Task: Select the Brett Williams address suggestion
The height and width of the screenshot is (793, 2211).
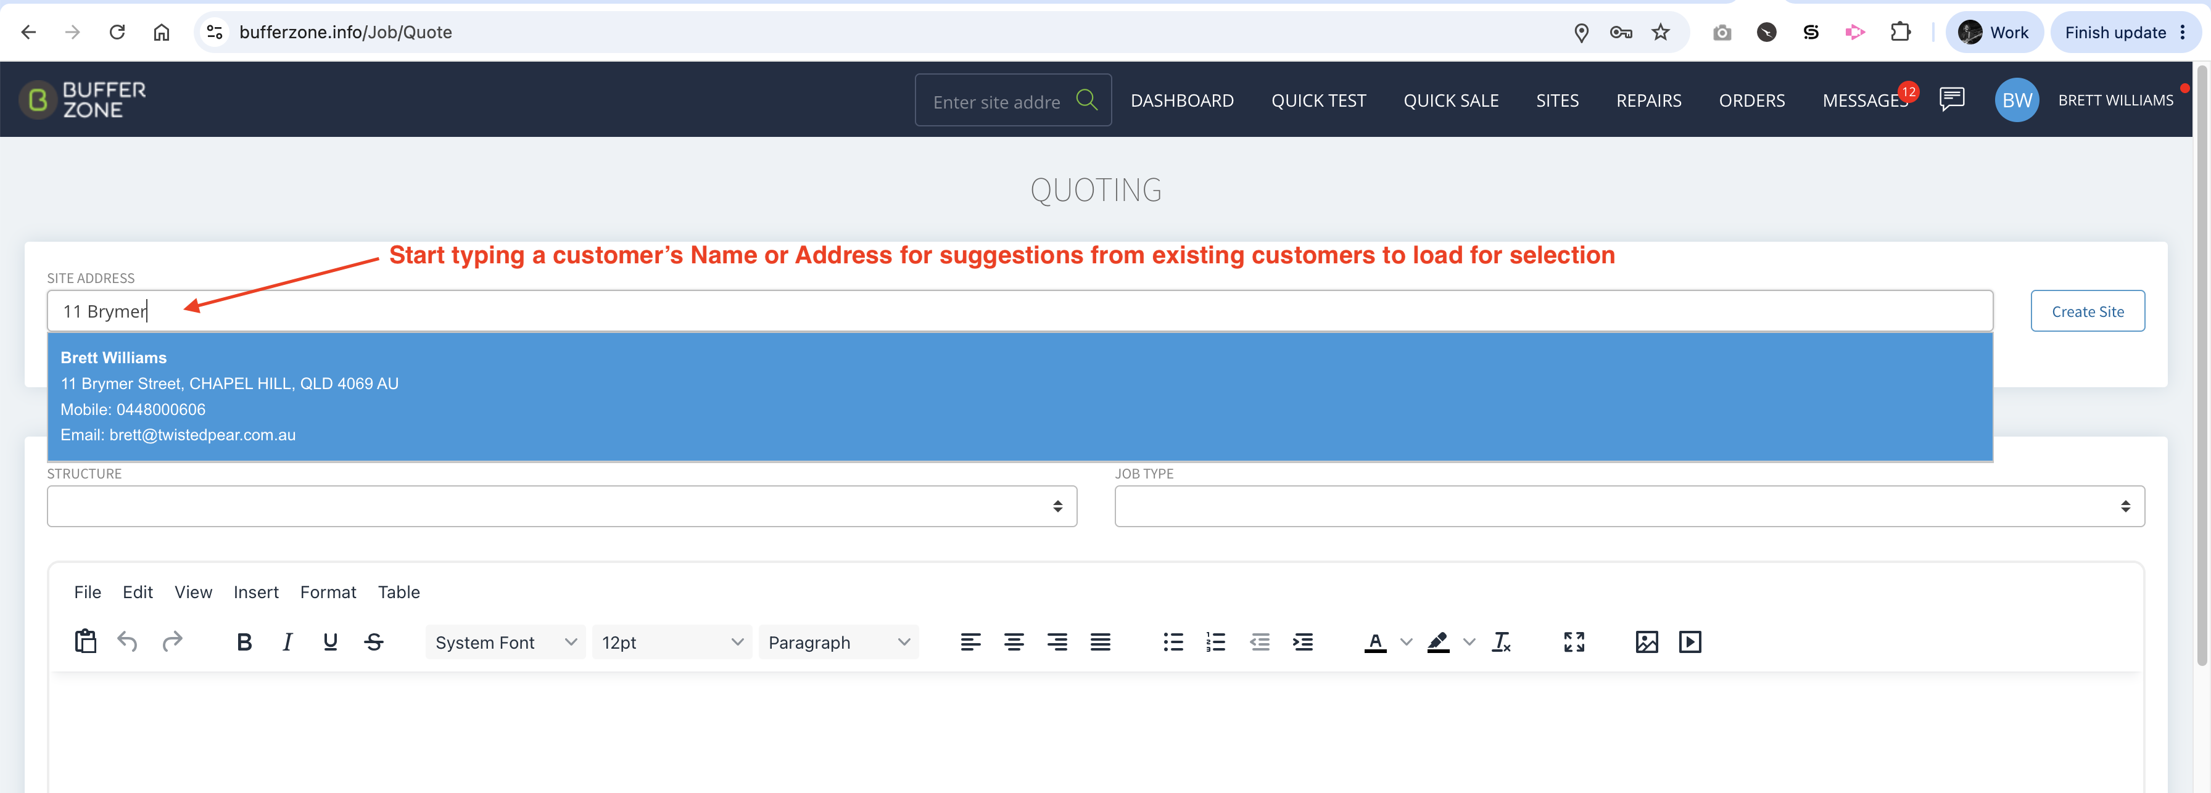Action: click(1020, 396)
